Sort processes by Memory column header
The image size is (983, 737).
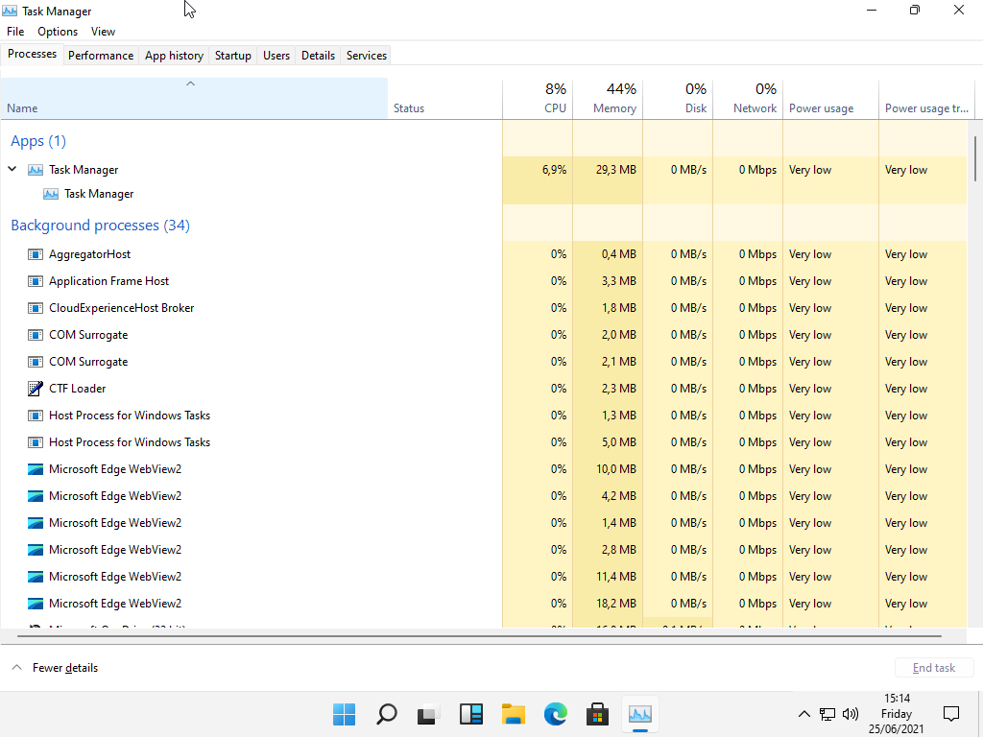tap(614, 108)
